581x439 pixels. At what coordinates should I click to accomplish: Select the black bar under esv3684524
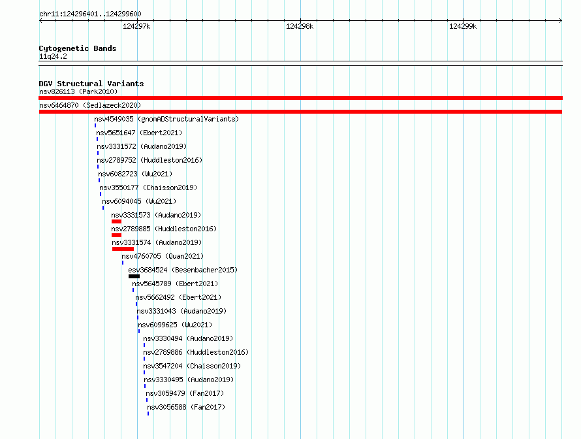(134, 276)
